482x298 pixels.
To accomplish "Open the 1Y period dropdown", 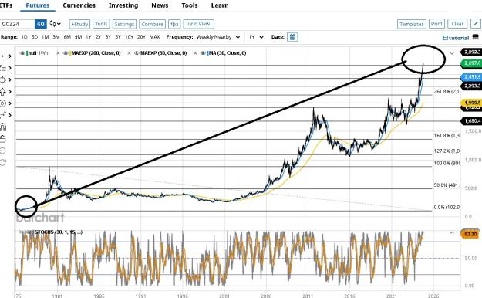I will tap(256, 37).
